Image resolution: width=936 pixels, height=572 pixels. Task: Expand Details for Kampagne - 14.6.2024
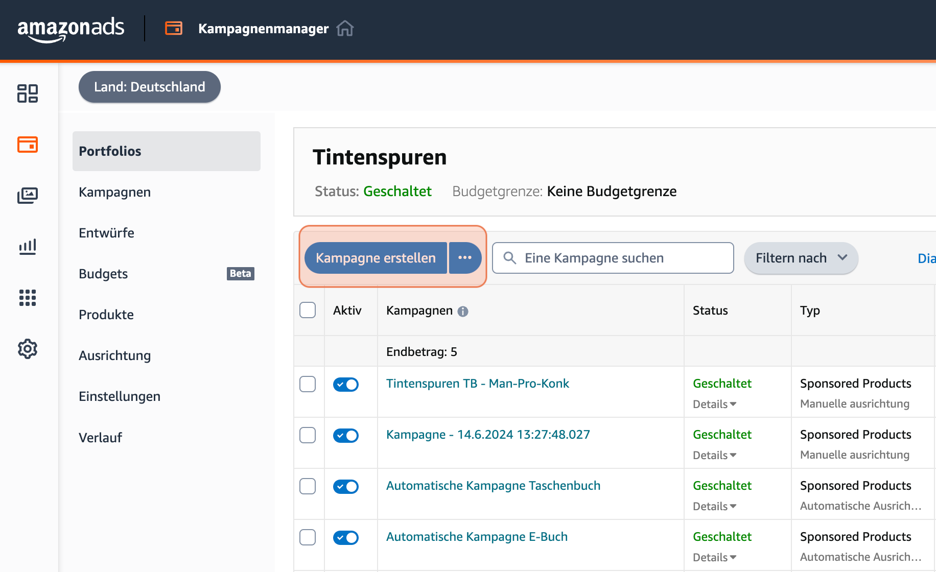(x=714, y=455)
